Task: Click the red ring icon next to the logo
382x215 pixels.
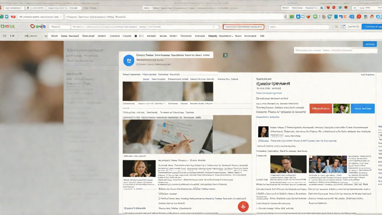Action: click(x=33, y=26)
